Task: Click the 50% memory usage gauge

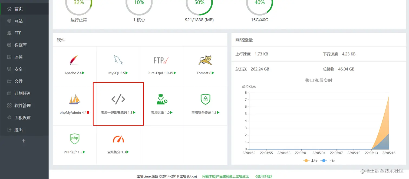Action: coord(199,3)
